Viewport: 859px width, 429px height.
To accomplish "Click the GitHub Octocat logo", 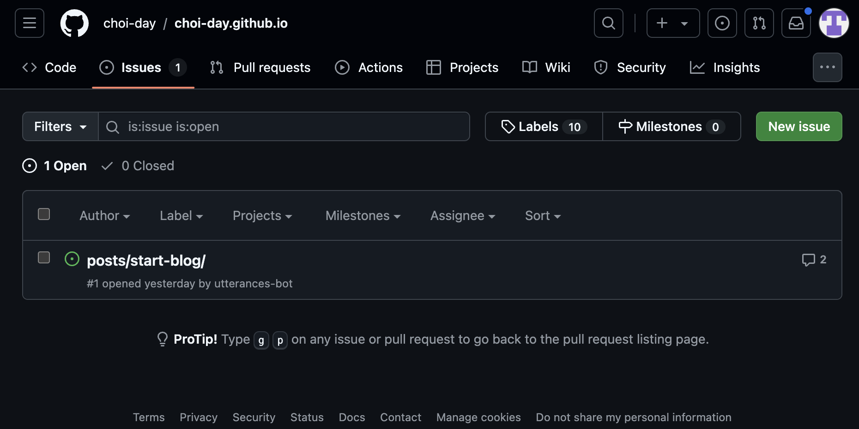I will point(74,23).
